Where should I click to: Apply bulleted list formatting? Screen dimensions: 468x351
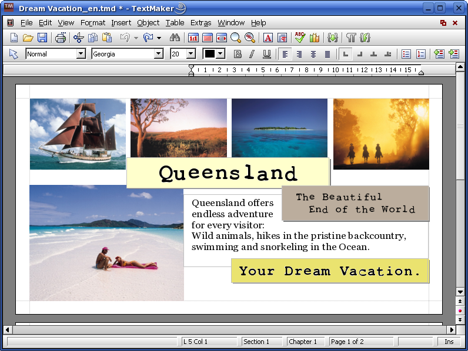point(406,54)
